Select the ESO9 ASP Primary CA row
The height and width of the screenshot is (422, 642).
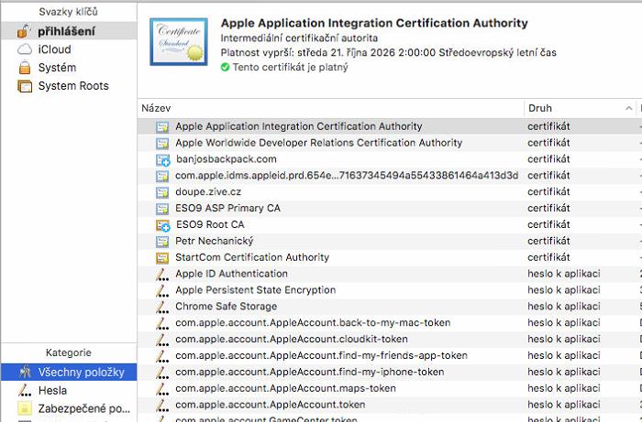[390, 209]
